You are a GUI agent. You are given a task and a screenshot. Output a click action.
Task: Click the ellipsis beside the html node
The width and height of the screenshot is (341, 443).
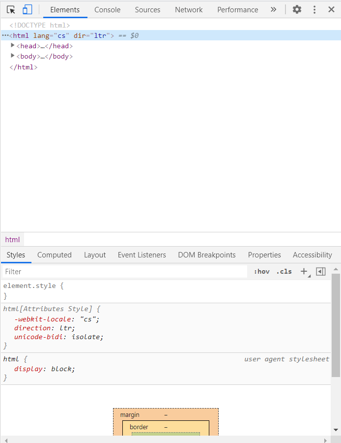[x=5, y=35]
